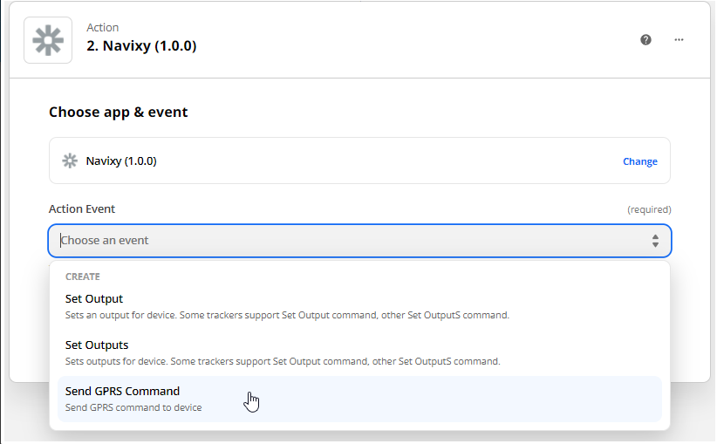The width and height of the screenshot is (717, 444).
Task: Click the small Navixy icon in app row
Action: click(70, 161)
